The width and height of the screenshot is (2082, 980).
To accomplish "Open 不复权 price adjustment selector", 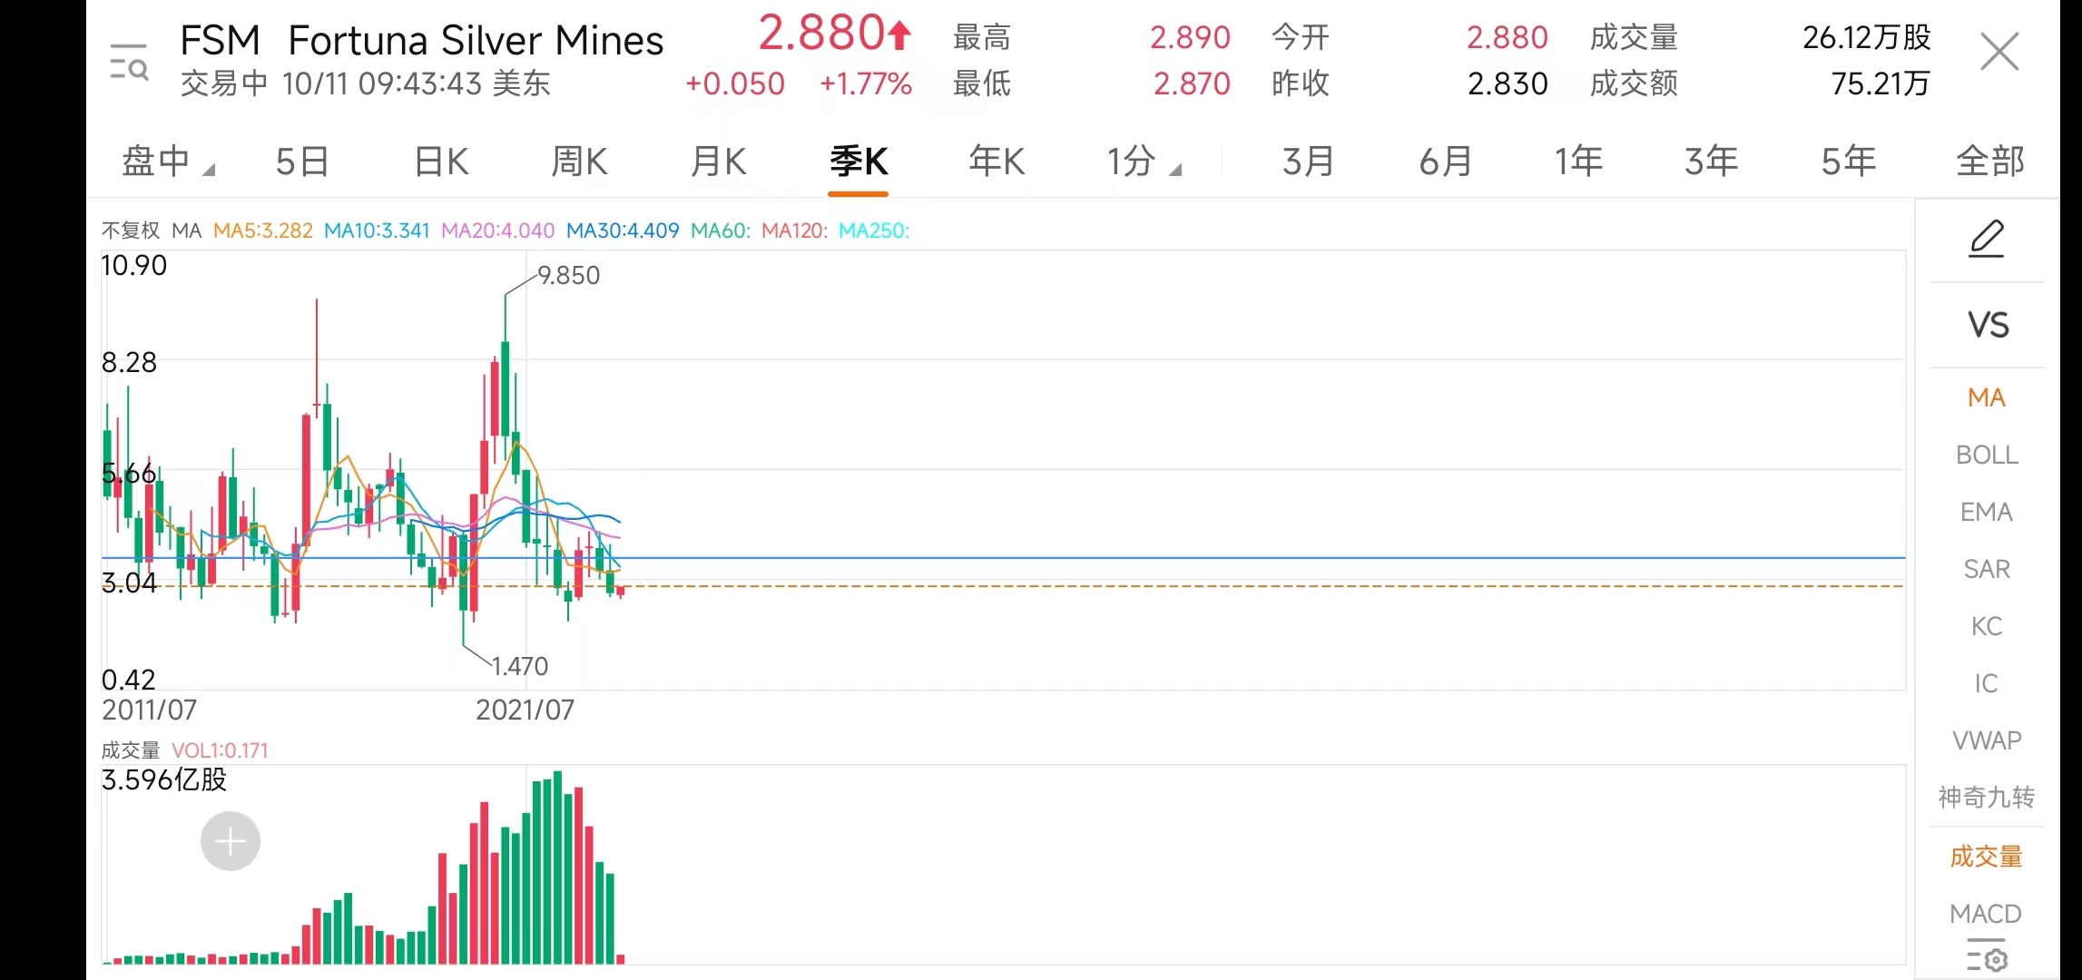I will (130, 230).
